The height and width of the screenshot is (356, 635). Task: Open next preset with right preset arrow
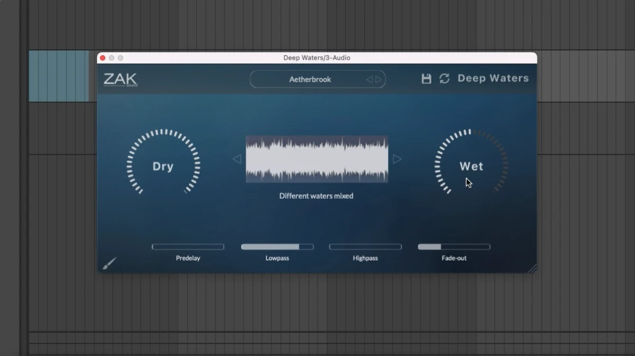pos(379,79)
